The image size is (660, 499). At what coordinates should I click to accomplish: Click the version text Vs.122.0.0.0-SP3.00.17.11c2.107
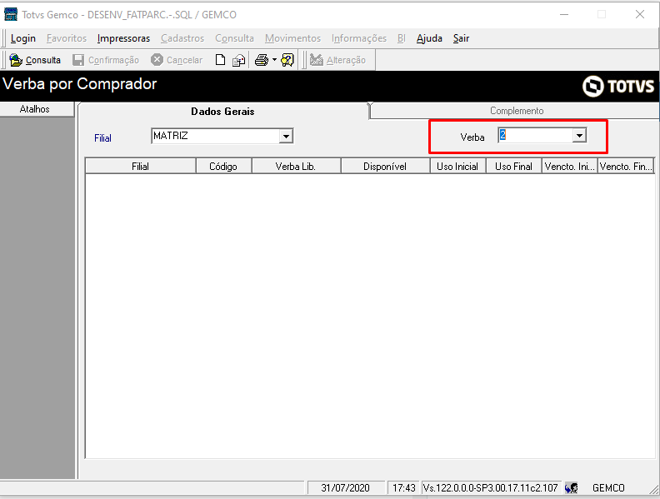tap(490, 488)
